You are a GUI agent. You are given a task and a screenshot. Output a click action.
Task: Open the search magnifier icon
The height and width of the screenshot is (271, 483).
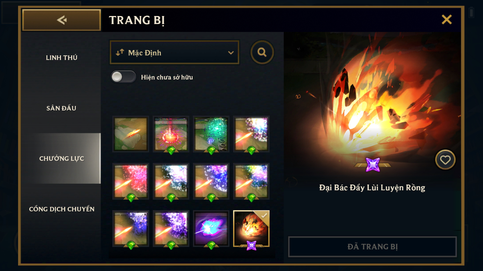[x=262, y=52]
